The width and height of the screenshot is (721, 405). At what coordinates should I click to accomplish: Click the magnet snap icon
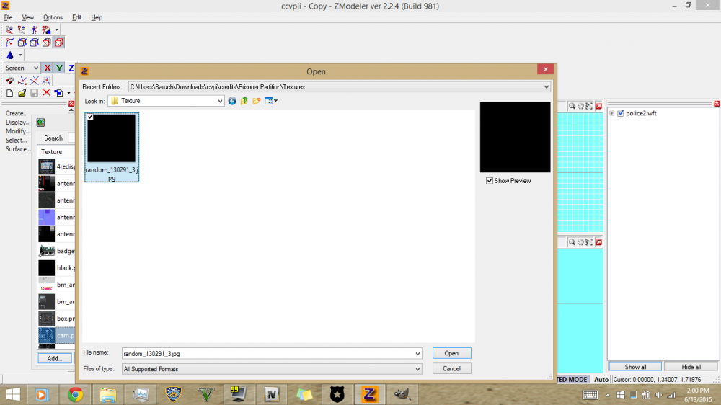pyautogui.click(x=9, y=81)
